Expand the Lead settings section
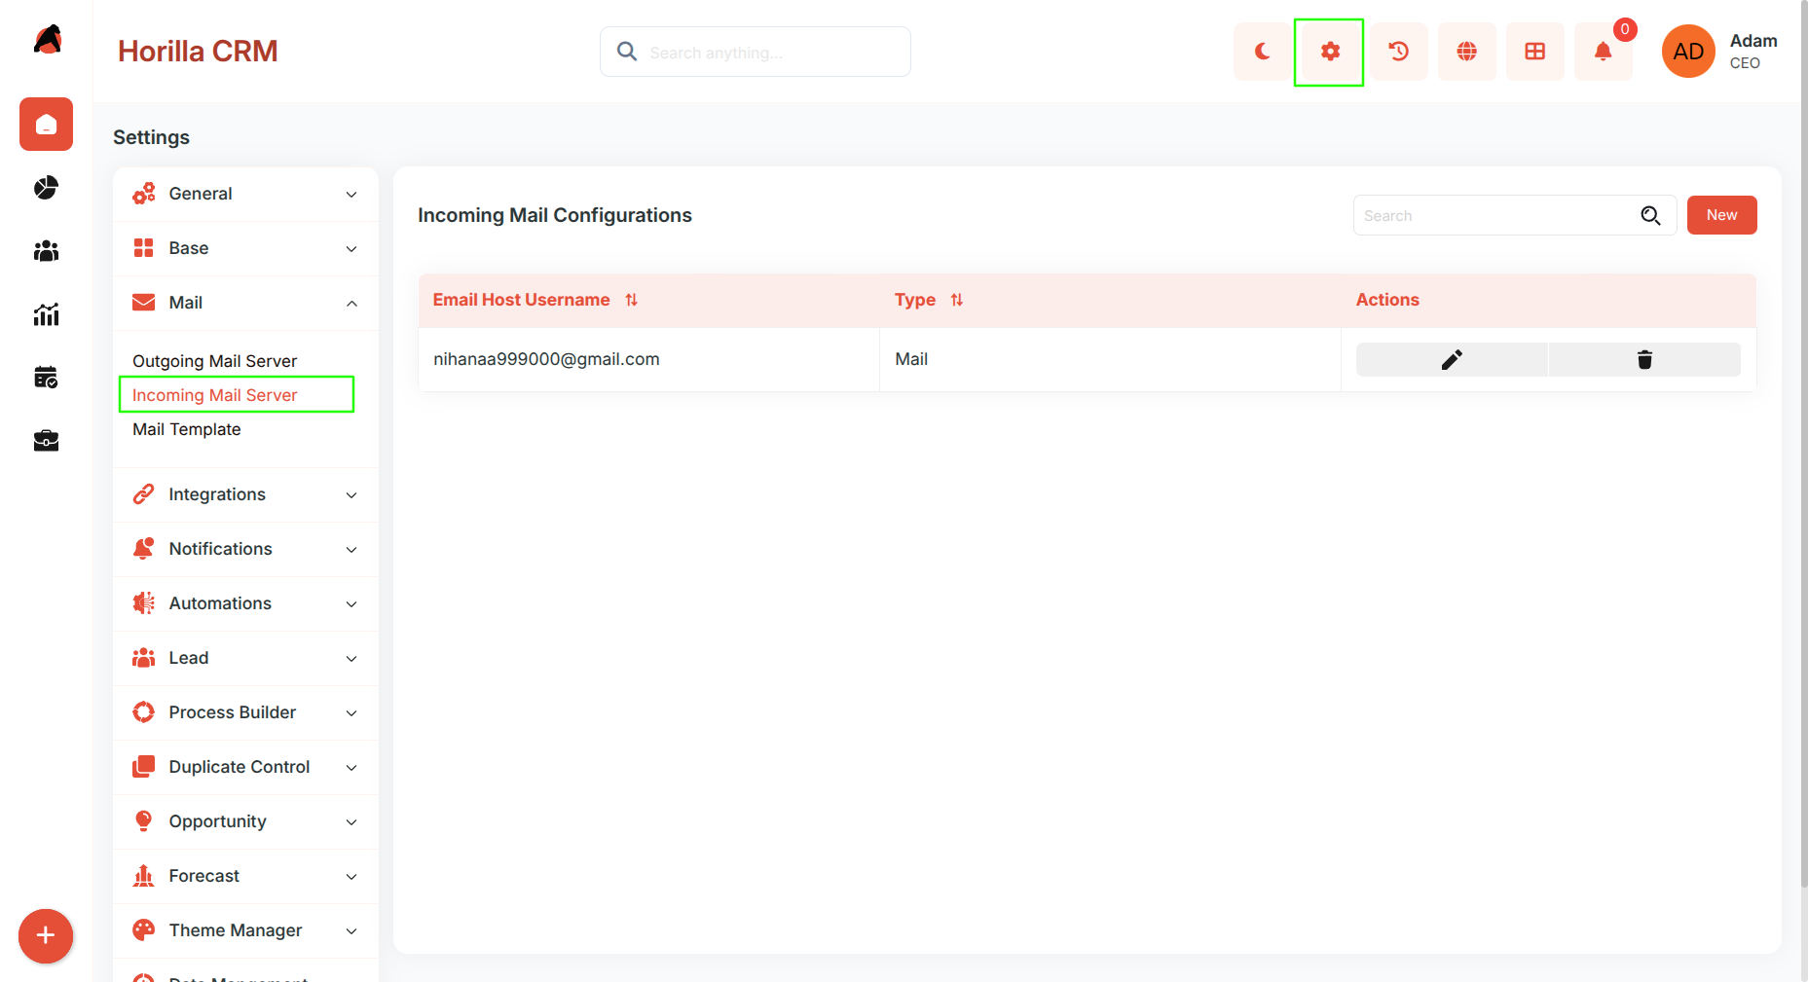Image resolution: width=1808 pixels, height=982 pixels. click(245, 658)
